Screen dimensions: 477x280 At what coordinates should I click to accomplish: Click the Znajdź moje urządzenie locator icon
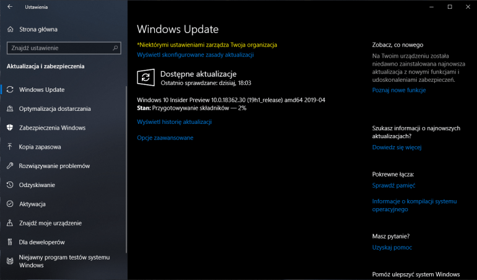click(10, 223)
